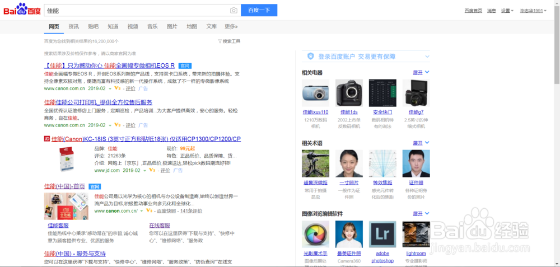Image resolution: width=560 pixels, height=267 pixels.
Task: Open 佳能(中国)-首页 result link
Action: coord(64,186)
